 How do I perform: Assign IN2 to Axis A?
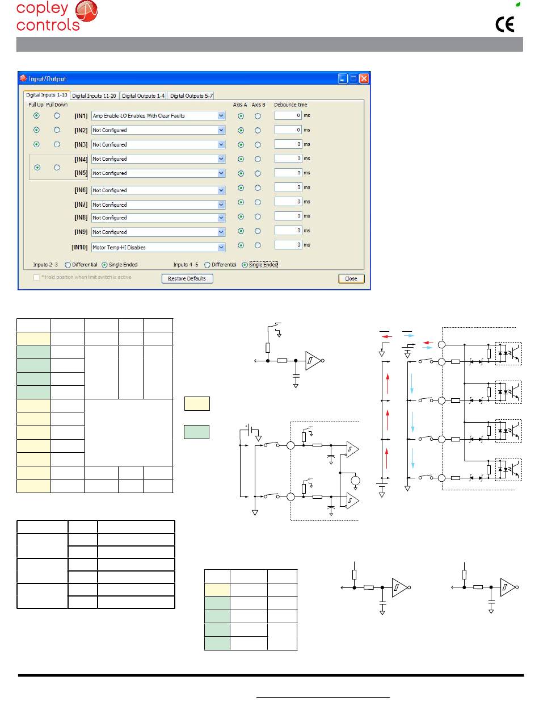point(241,130)
